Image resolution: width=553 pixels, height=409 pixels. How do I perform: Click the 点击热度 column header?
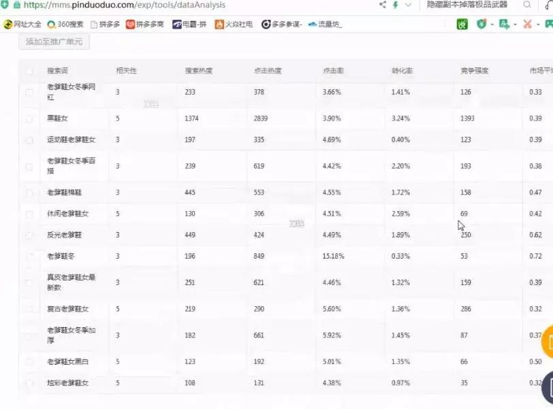pos(268,71)
